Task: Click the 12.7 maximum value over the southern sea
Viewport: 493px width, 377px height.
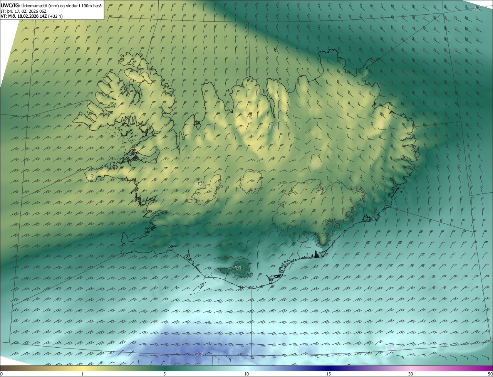Action: 198,355
